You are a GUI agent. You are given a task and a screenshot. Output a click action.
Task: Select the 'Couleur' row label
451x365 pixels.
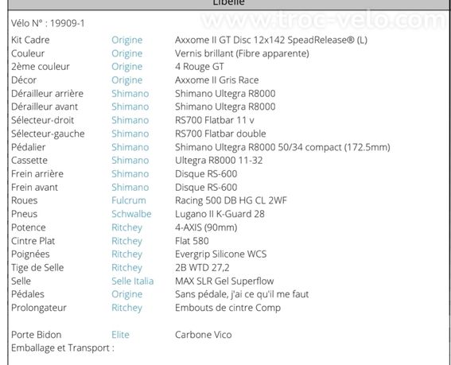(x=28, y=53)
